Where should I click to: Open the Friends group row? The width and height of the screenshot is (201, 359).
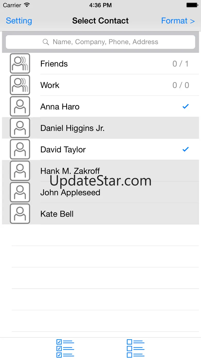pyautogui.click(x=100, y=63)
